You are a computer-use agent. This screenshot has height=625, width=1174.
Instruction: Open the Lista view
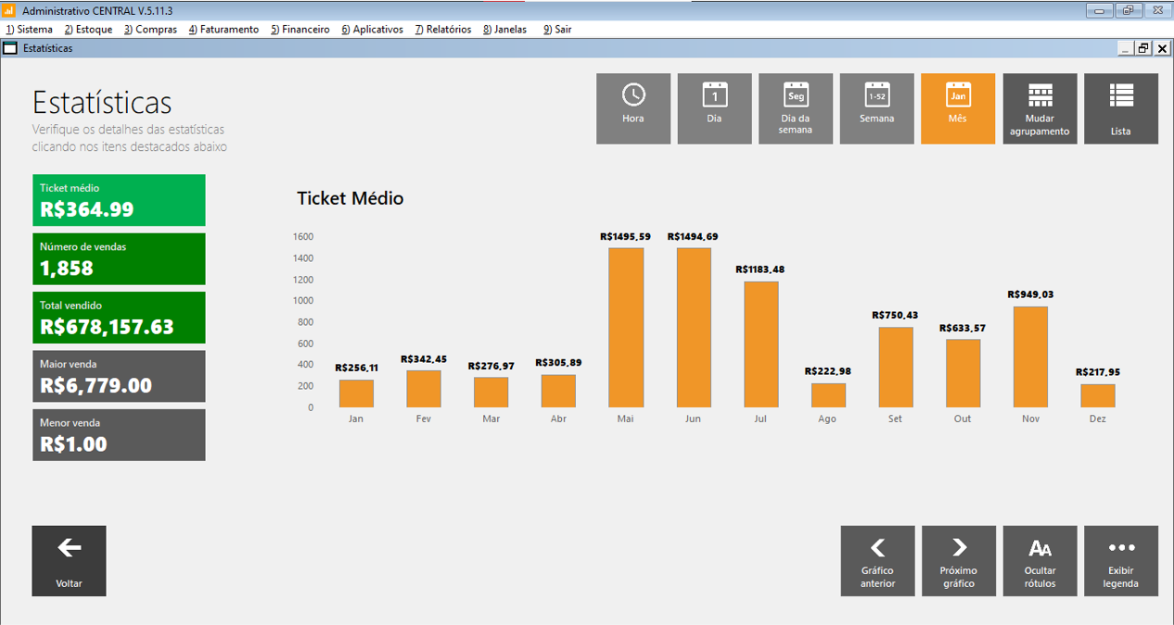point(1120,108)
